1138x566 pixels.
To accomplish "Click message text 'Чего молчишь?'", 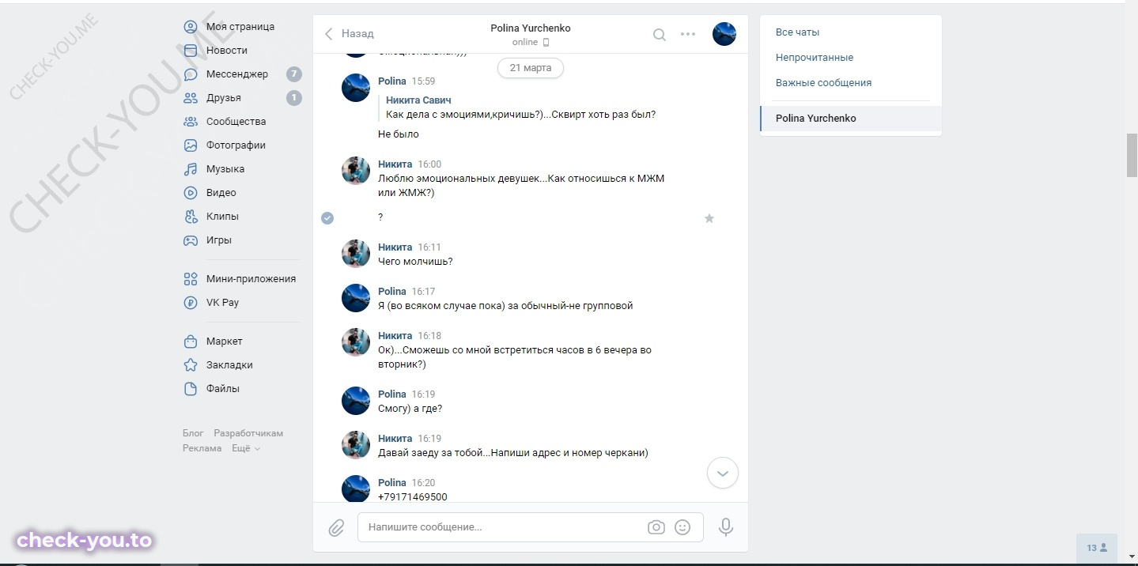I will [x=415, y=262].
